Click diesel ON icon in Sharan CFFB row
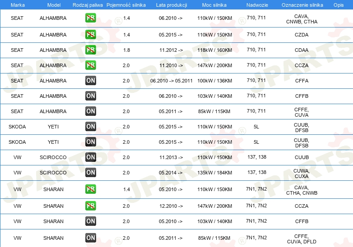Image resolution: width=353 pixels, height=247 pixels. point(90,221)
